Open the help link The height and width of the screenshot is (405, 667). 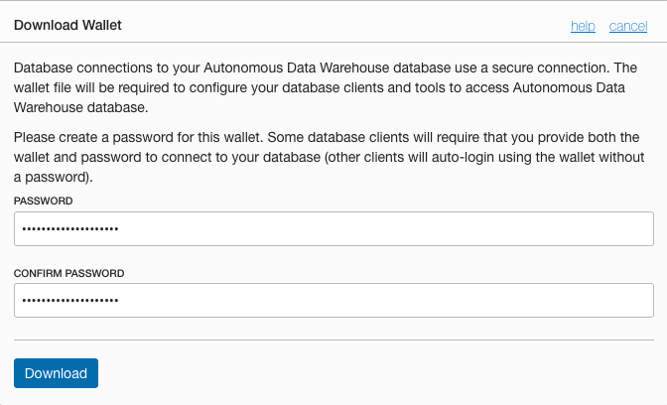pyautogui.click(x=583, y=26)
